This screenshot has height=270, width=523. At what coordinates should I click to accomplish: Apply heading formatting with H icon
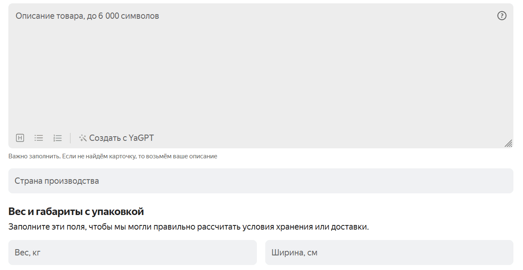(x=20, y=138)
